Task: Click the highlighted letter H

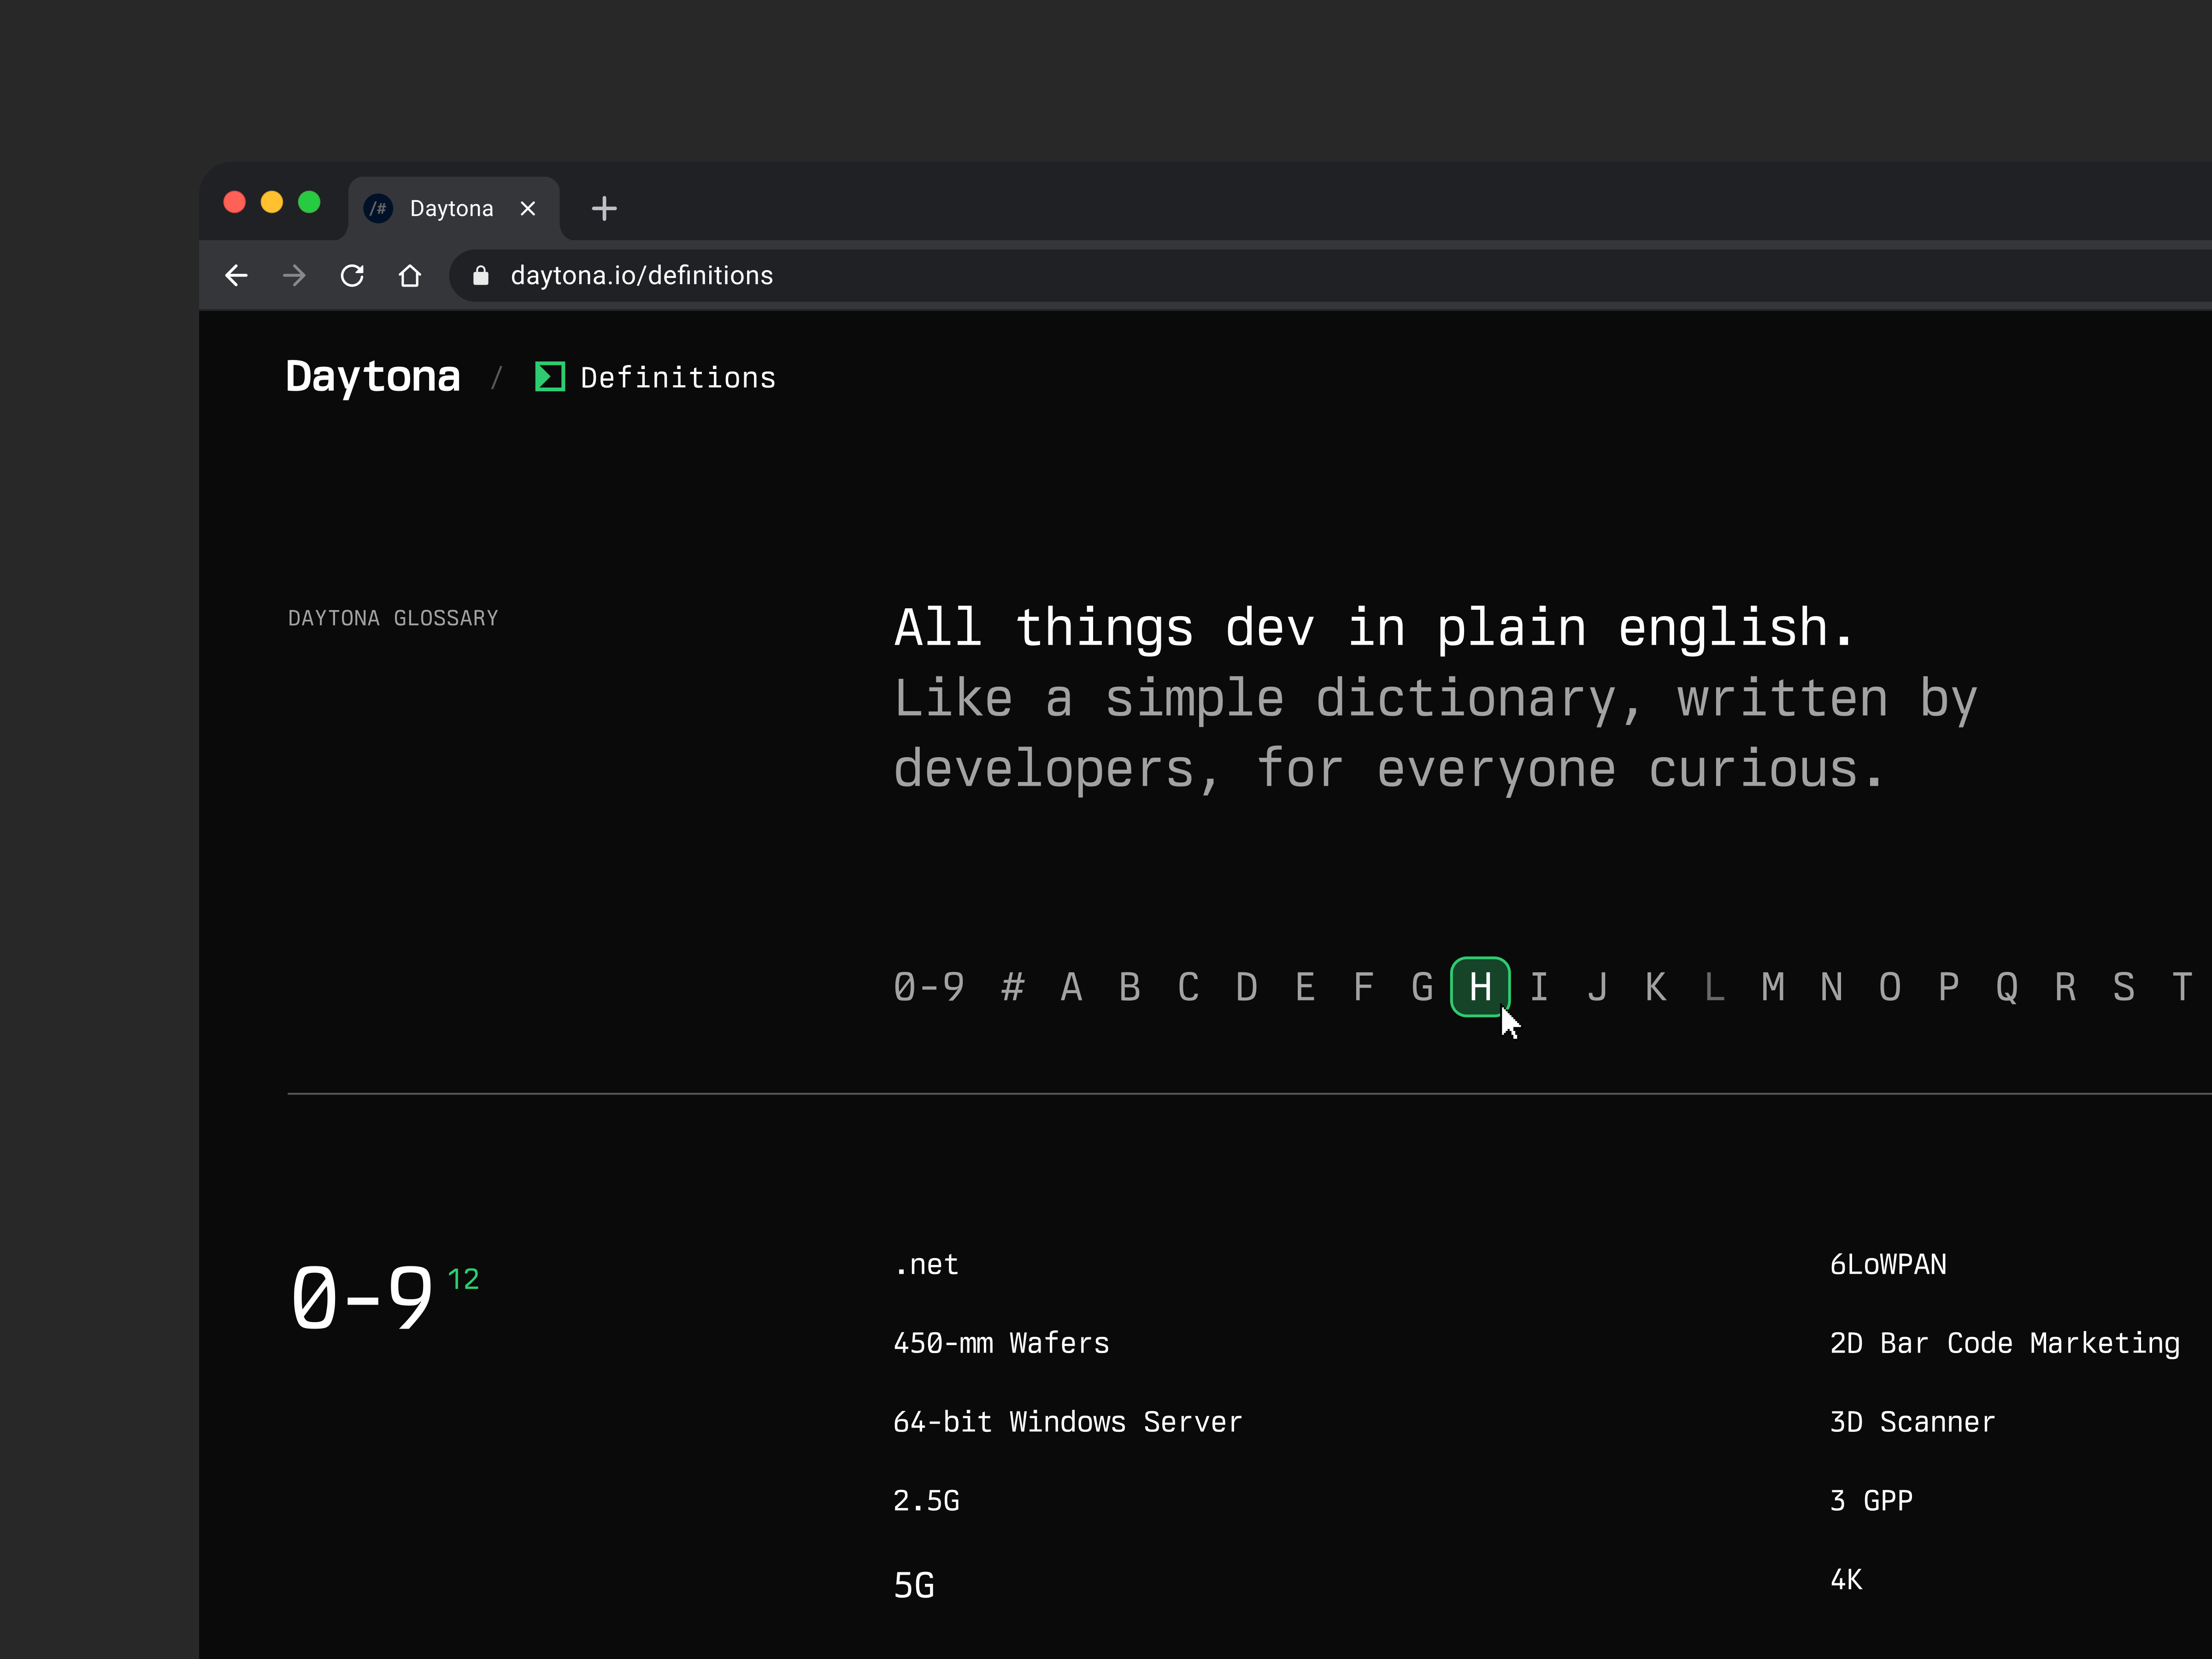Action: (1480, 987)
